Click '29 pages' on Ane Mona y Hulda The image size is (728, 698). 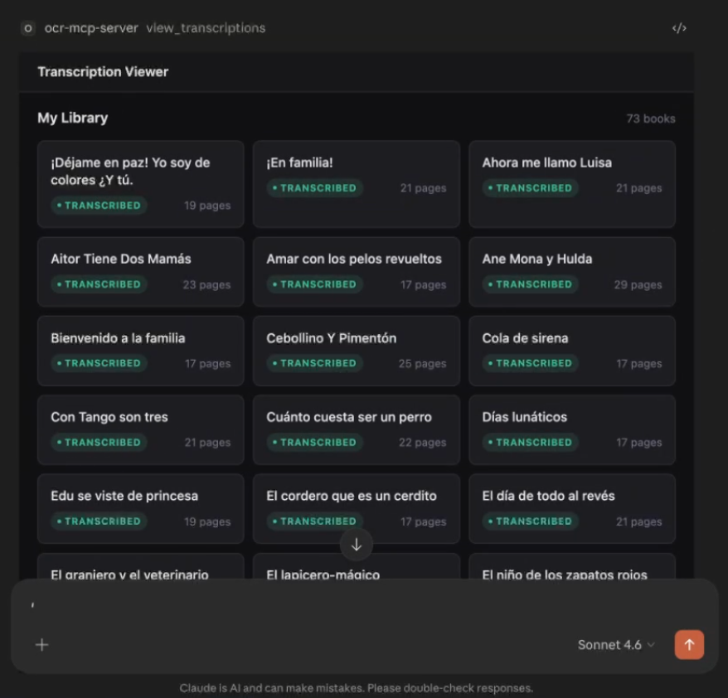point(638,285)
